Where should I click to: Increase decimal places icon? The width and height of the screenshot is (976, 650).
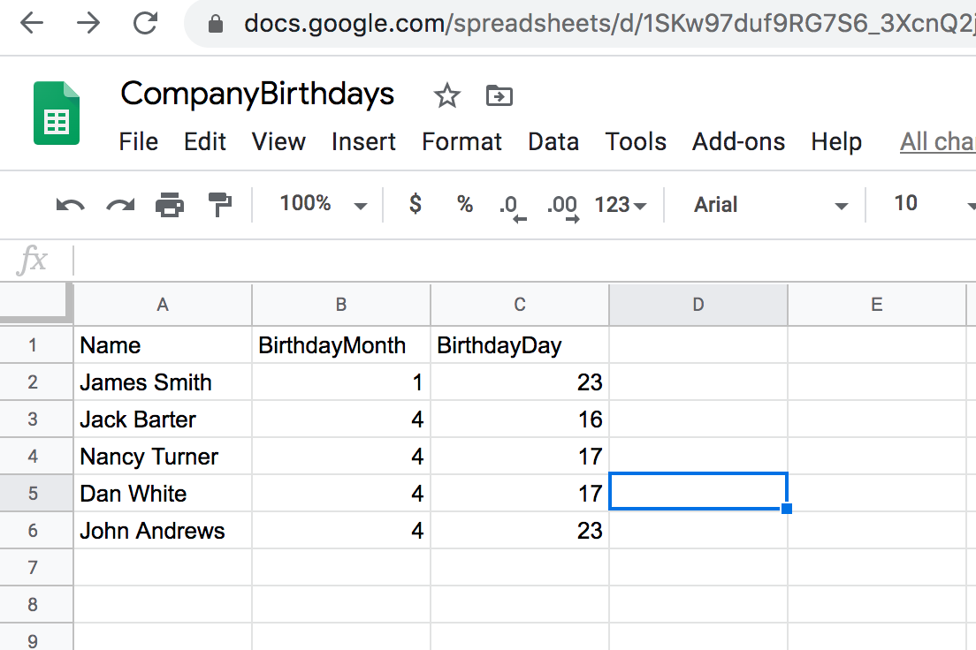(x=563, y=208)
